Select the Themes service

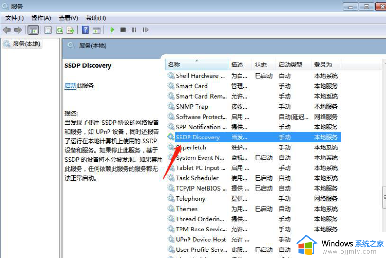[x=253, y=209]
